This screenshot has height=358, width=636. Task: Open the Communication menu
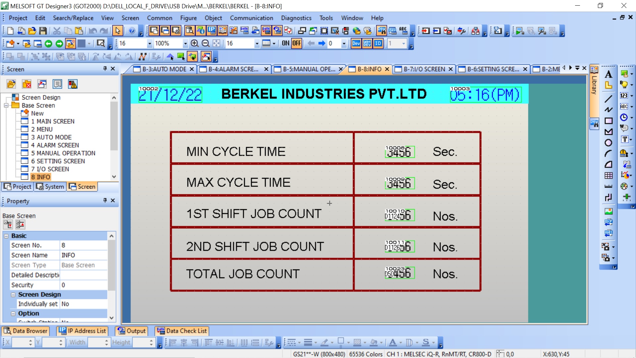(x=251, y=18)
